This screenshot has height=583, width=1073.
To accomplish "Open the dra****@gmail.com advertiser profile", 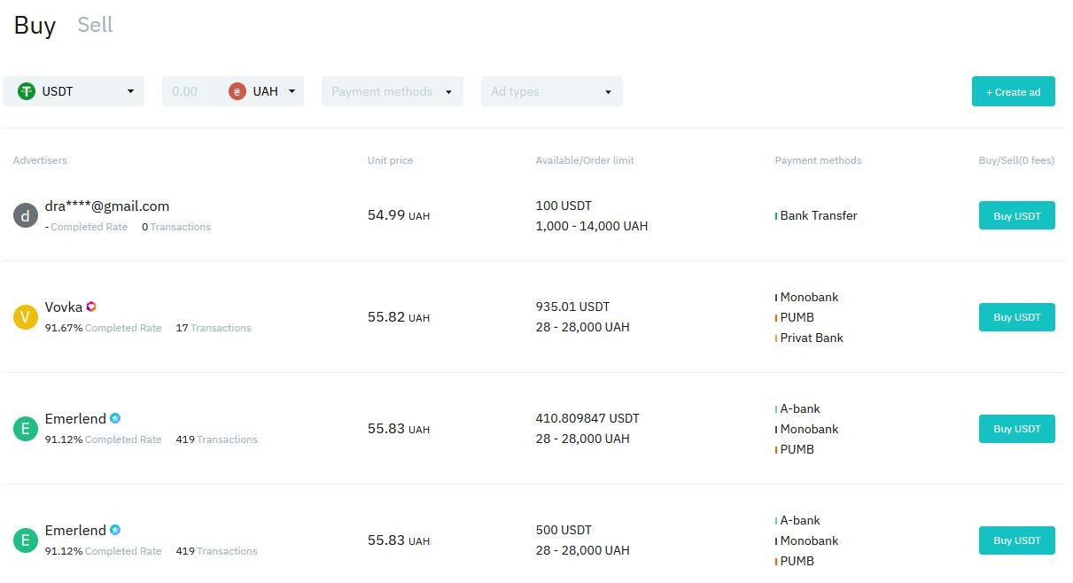I will pos(107,206).
